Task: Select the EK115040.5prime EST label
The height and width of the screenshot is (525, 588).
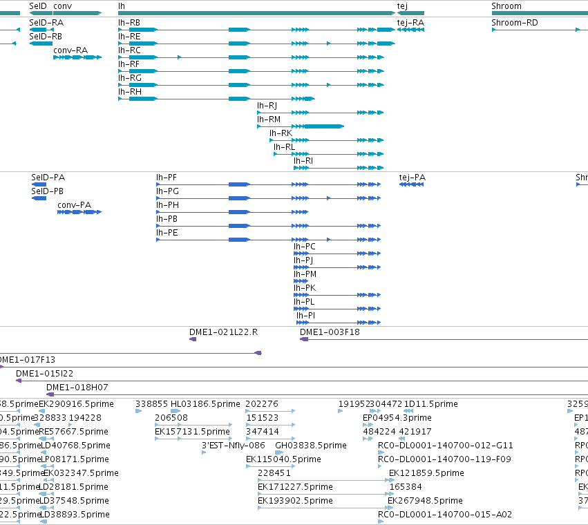Action: tap(283, 460)
